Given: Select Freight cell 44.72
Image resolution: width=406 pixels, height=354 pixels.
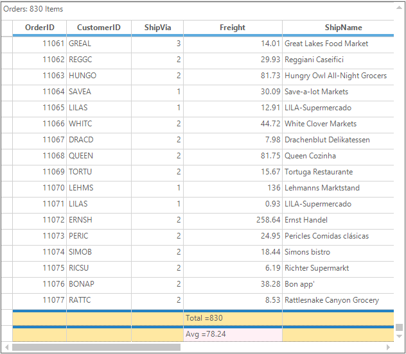Looking at the screenshot, I should [233, 125].
